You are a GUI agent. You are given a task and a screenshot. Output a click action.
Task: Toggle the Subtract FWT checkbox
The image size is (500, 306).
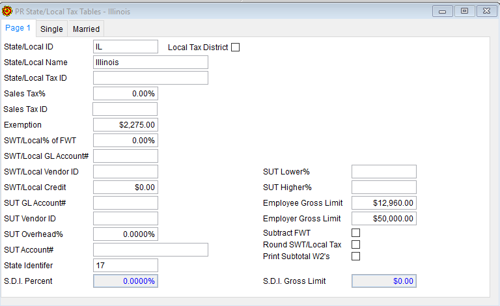(x=356, y=232)
